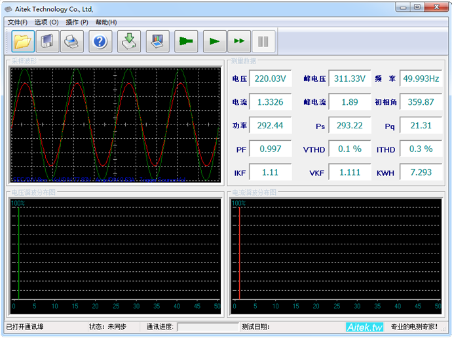Click the green download arrow icon
The height and width of the screenshot is (338, 452).
pyautogui.click(x=129, y=41)
